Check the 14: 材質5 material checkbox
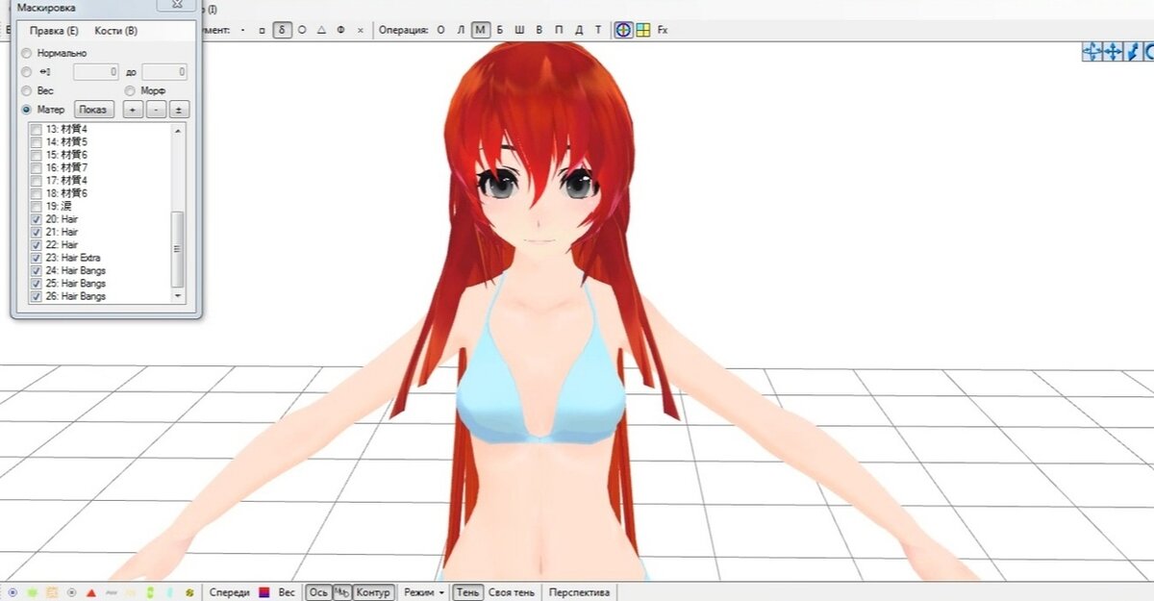 coord(37,141)
